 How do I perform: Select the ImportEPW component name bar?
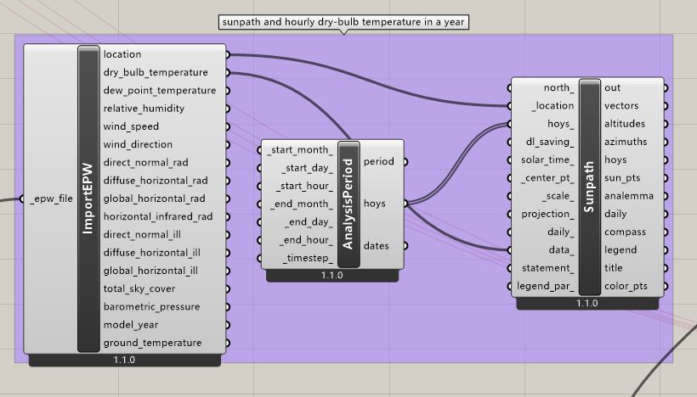tap(88, 198)
